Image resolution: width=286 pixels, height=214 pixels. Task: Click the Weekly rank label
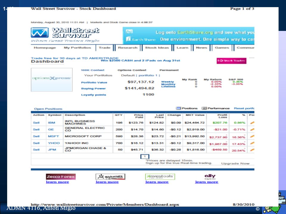click(x=168, y=82)
